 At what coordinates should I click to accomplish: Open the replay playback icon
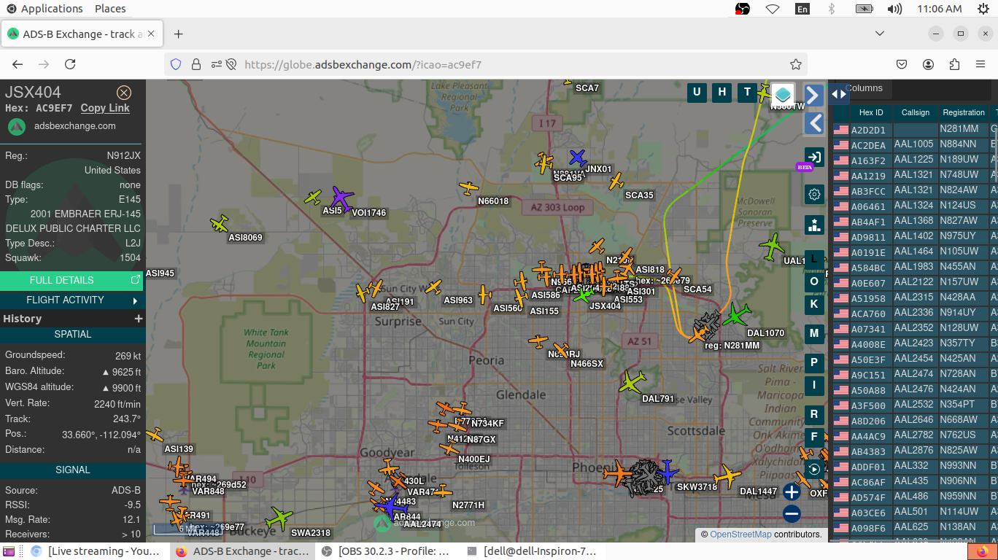[814, 469]
